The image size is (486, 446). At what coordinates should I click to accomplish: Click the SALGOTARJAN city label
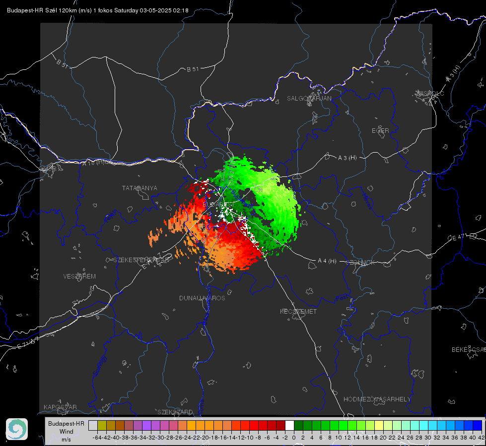click(309, 99)
